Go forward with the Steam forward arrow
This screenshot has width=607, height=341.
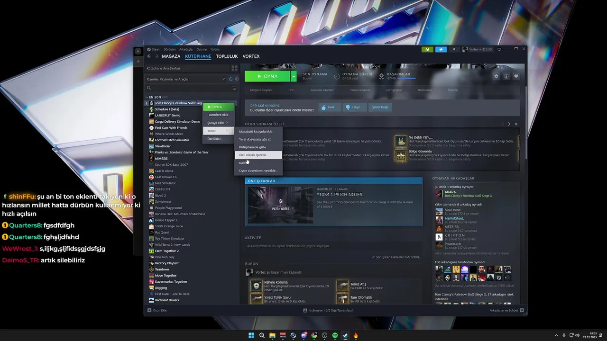[x=156, y=56]
